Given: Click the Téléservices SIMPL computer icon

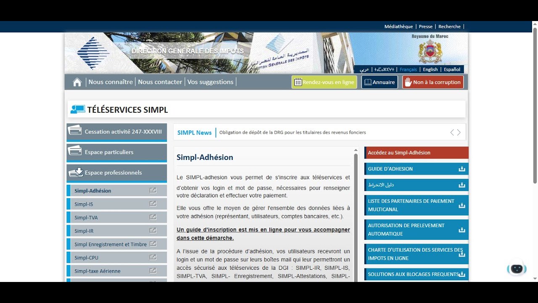Looking at the screenshot, I should [x=78, y=109].
